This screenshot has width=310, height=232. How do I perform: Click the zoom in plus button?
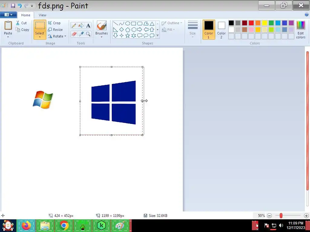[306, 216]
